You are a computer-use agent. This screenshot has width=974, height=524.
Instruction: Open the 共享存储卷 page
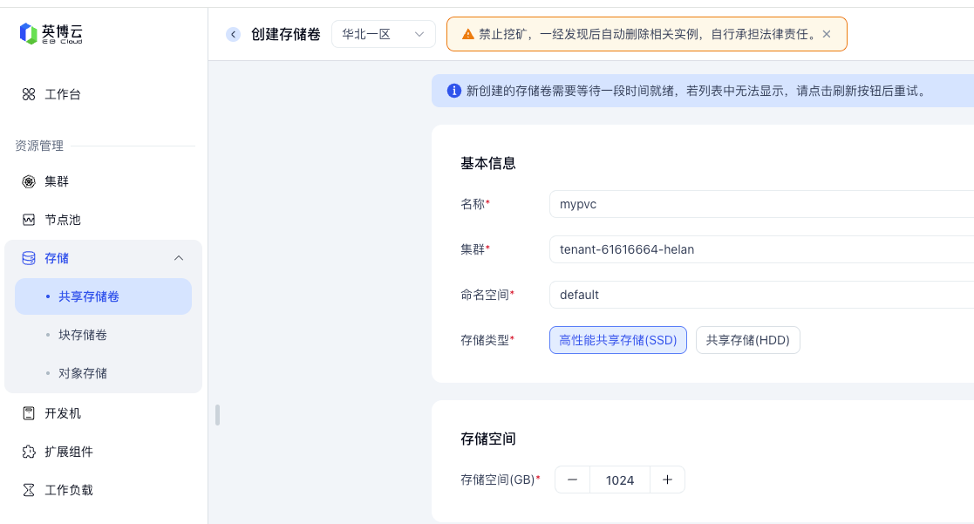point(92,296)
